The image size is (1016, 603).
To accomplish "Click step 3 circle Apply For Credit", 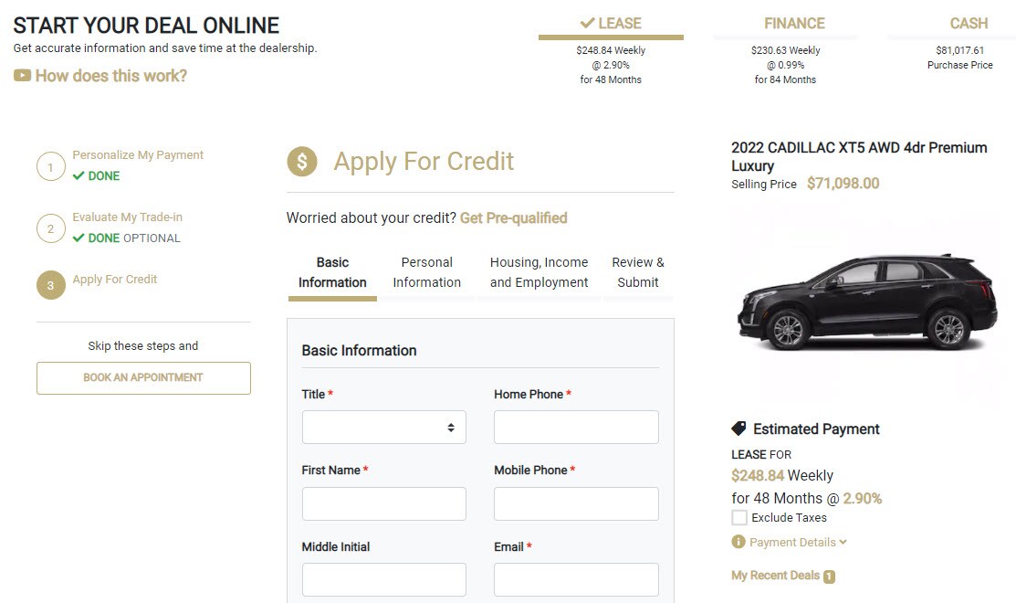I will (50, 285).
